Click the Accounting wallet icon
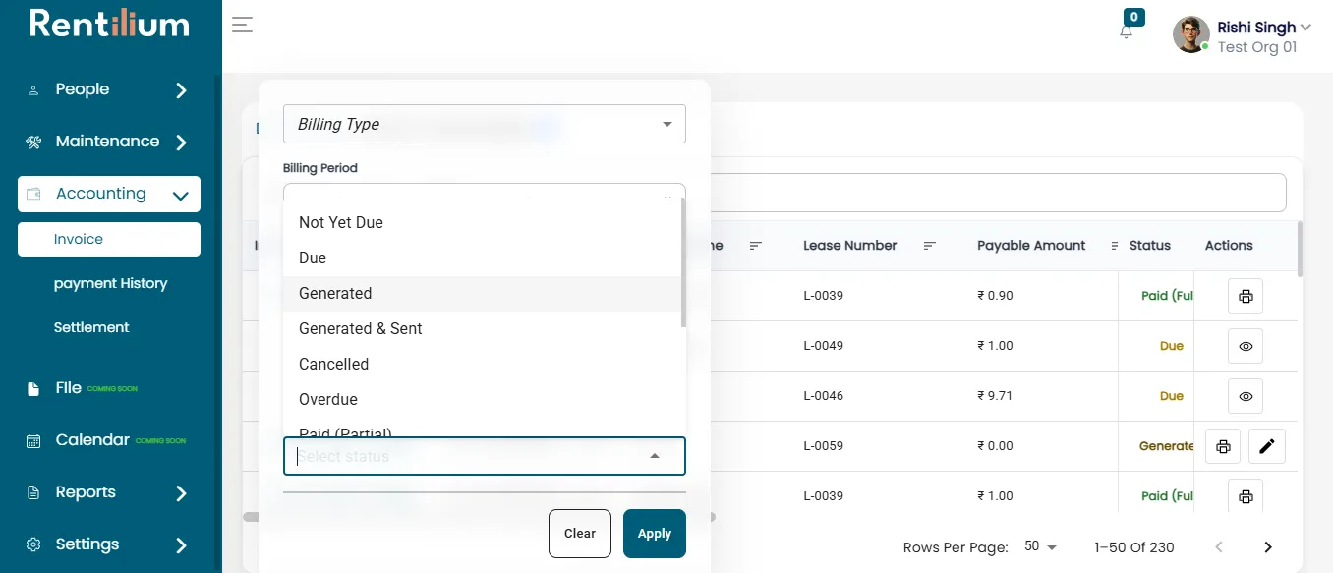This screenshot has height=573, width=1333. (x=33, y=194)
